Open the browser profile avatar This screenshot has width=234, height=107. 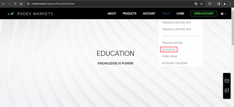[224, 4]
